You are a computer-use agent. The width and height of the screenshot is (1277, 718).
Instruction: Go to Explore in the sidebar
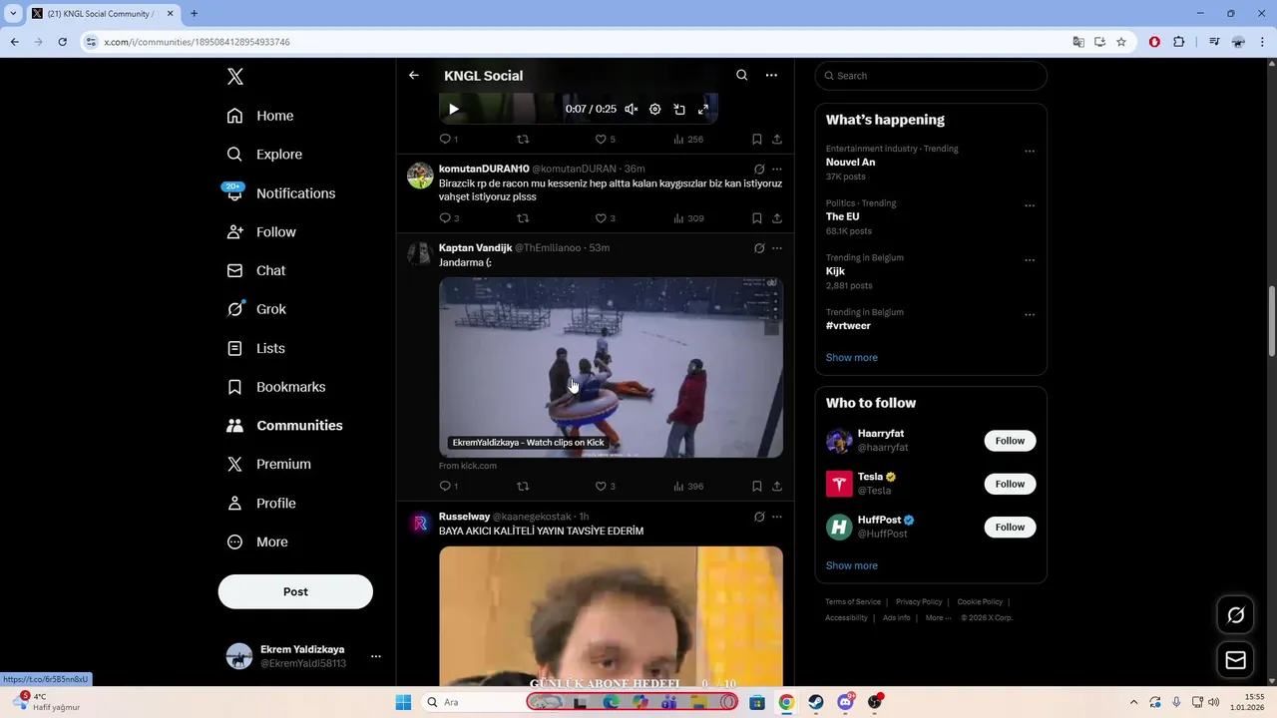[x=264, y=155]
